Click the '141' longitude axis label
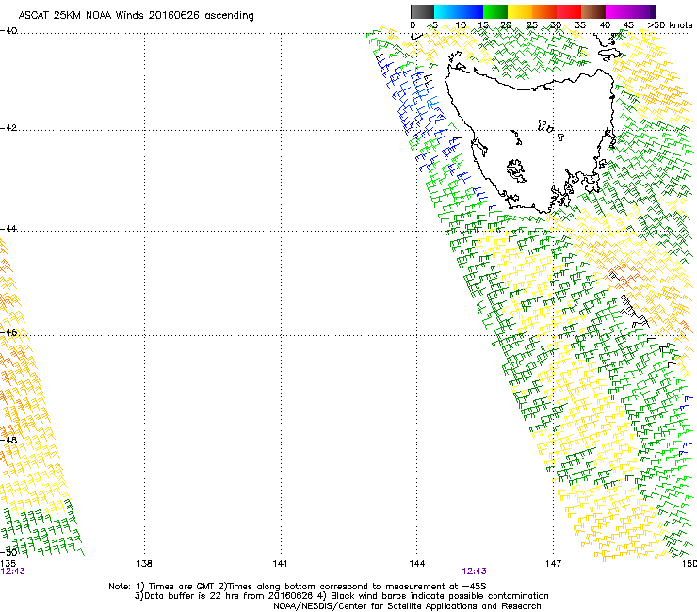The width and height of the screenshot is (697, 612). pos(280,564)
